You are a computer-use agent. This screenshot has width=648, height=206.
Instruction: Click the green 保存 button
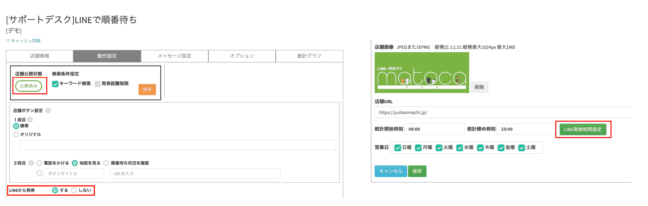[x=417, y=171]
